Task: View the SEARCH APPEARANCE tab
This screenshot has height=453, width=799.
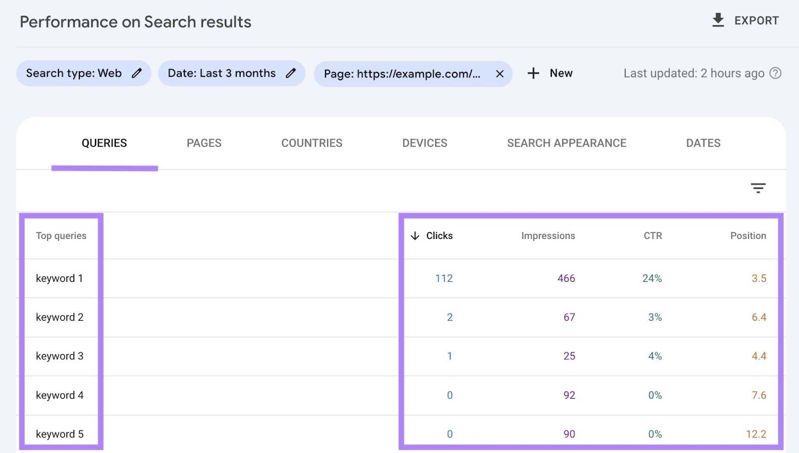Action: [566, 143]
